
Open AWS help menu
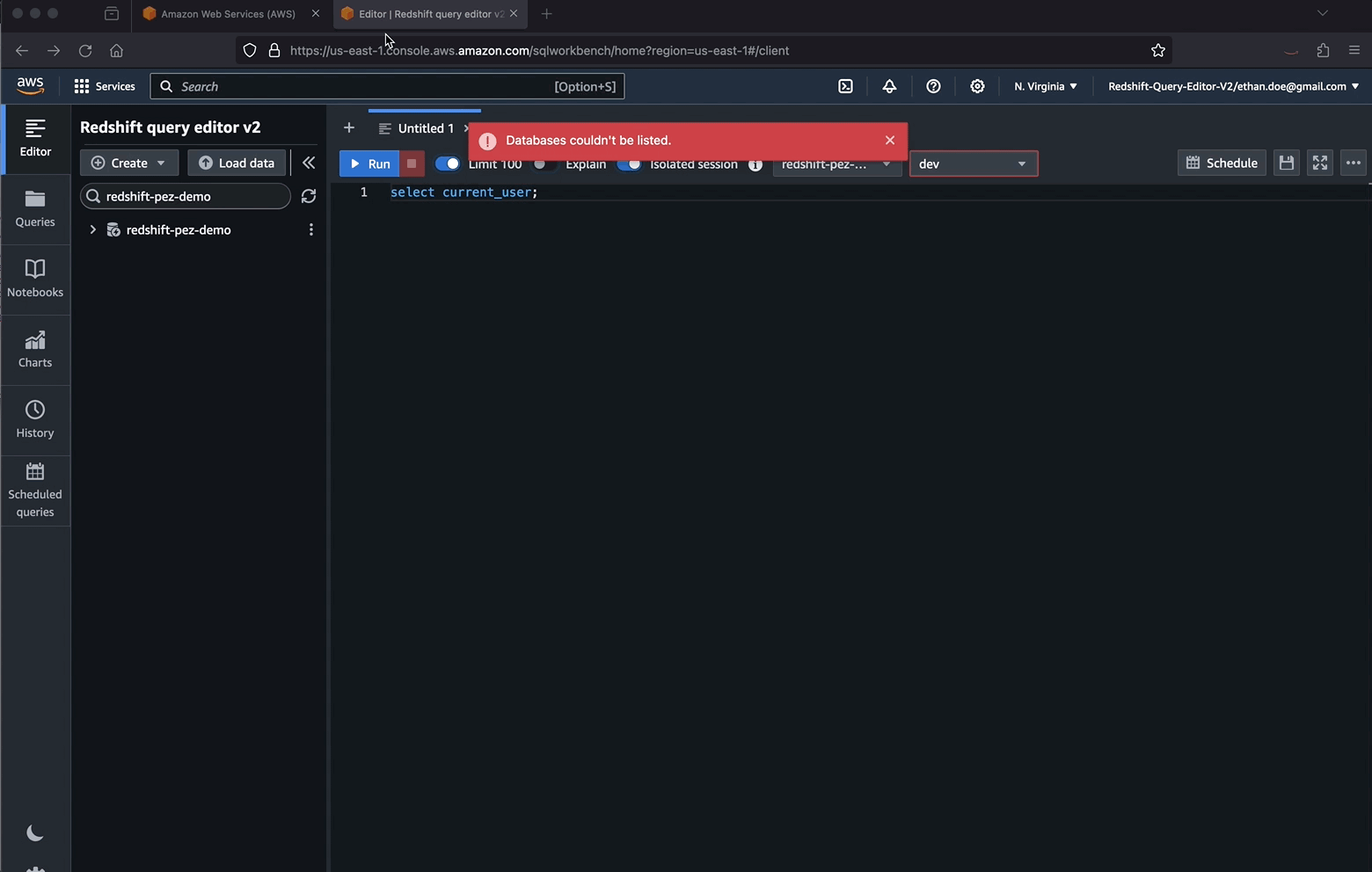933,86
